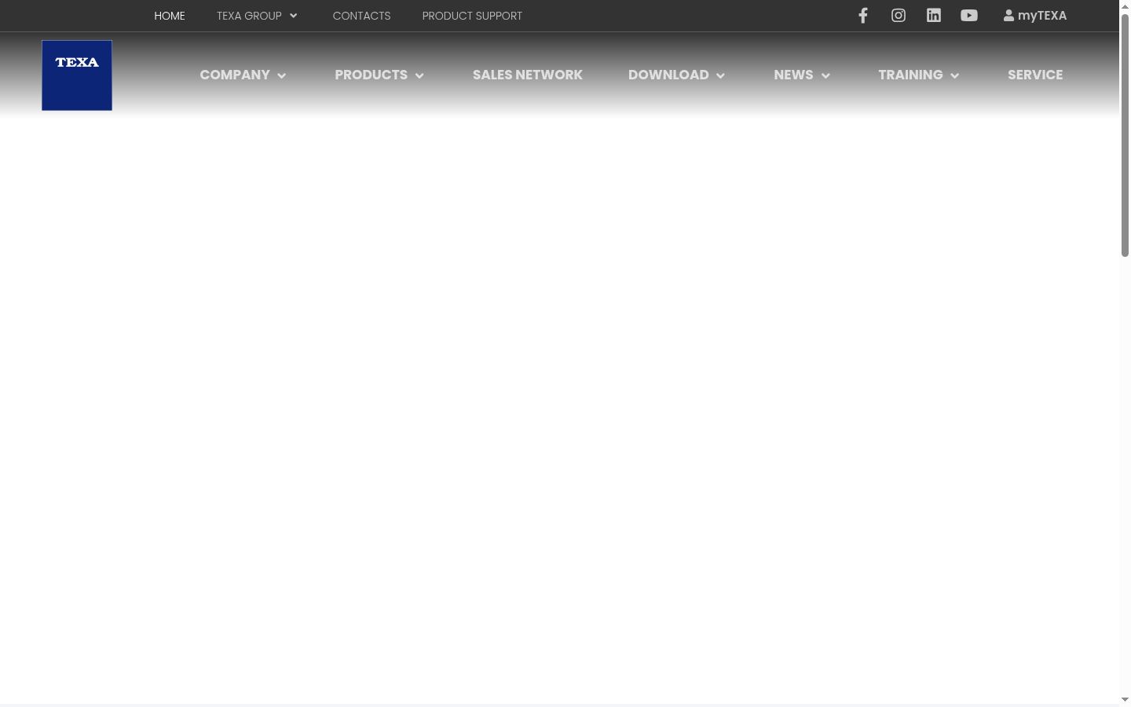Go to the HOME page
This screenshot has width=1131, height=707.
pos(170,16)
